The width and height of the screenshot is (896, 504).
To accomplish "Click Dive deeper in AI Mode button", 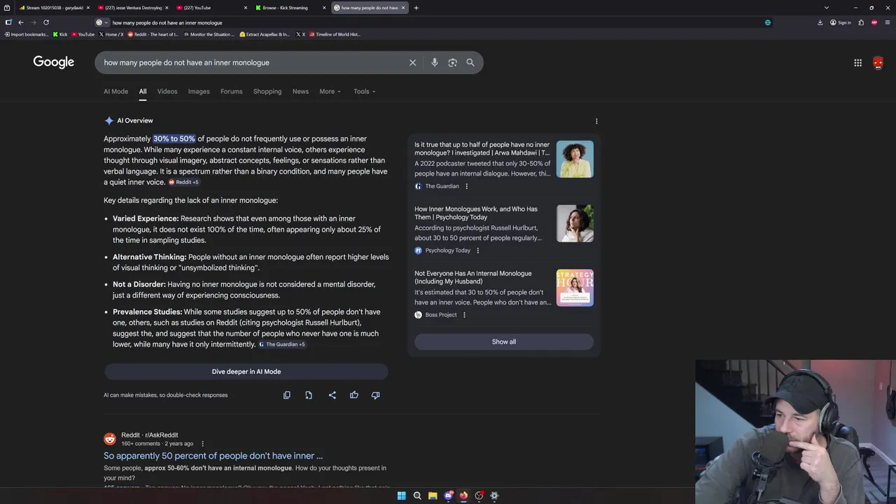I will click(246, 372).
